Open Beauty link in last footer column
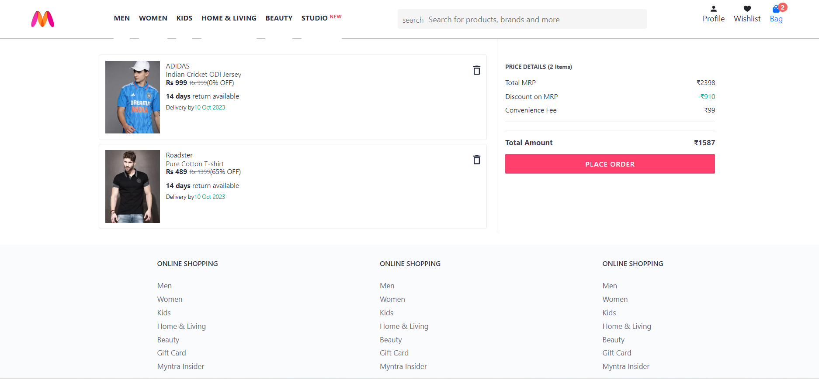This screenshot has height=379, width=819. pos(614,340)
